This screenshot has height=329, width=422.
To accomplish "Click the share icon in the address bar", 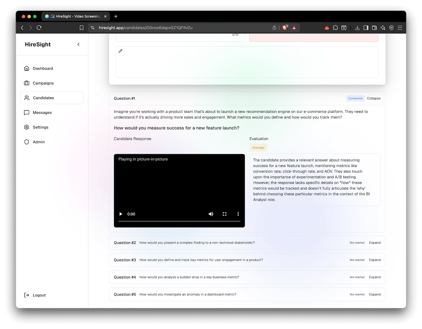I will tap(274, 28).
